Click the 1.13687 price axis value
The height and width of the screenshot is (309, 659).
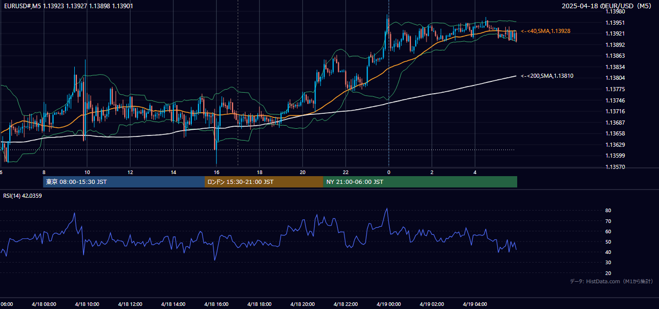coord(615,123)
